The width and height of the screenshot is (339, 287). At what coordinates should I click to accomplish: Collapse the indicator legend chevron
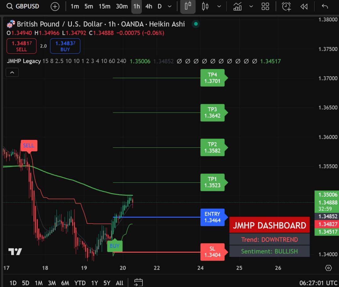(x=12, y=72)
